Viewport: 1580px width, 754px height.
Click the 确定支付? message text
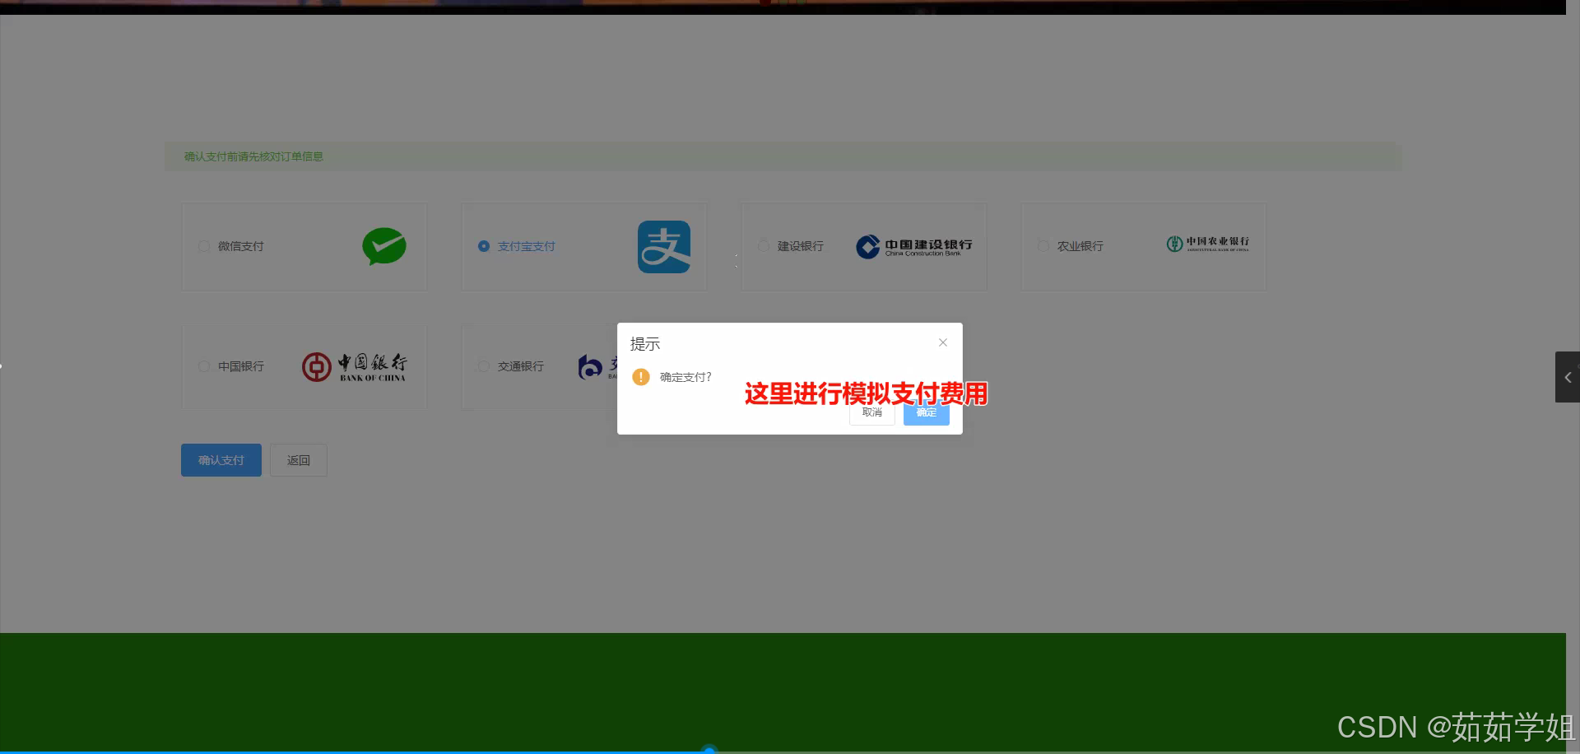pos(686,377)
